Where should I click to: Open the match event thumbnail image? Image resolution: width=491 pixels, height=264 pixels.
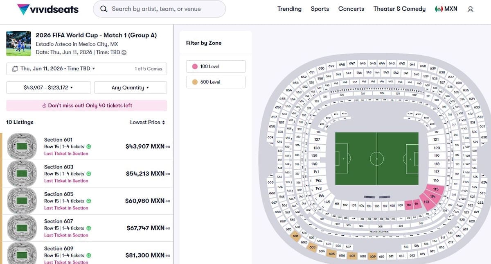(x=18, y=43)
